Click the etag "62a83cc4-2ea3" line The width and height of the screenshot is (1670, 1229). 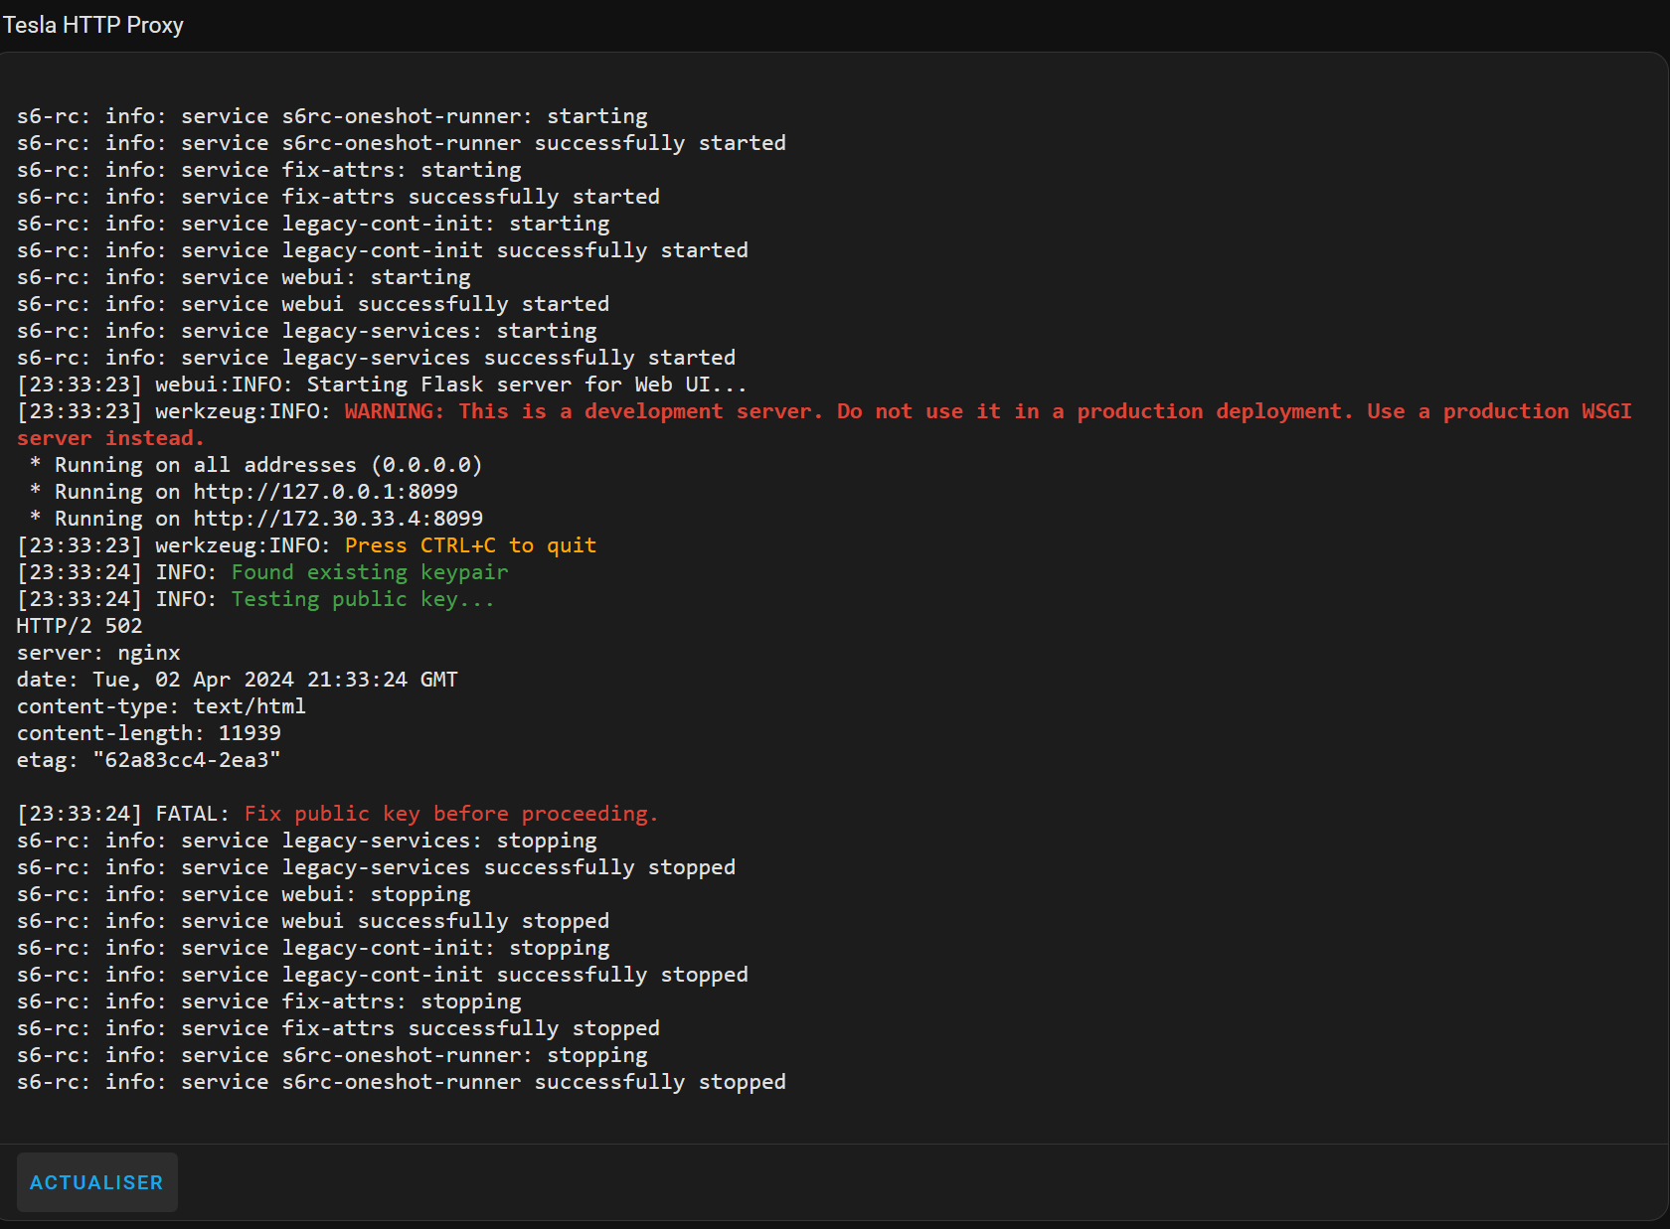[149, 760]
